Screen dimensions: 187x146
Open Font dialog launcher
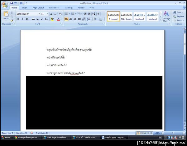pos(61,24)
